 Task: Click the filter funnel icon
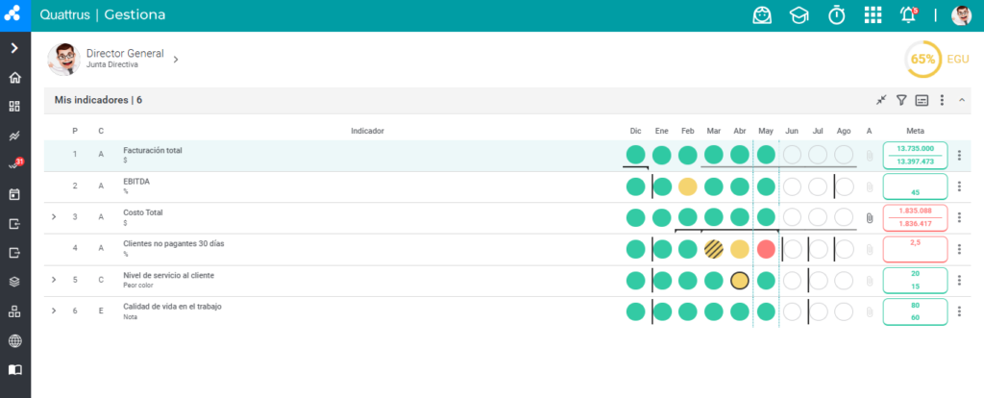pyautogui.click(x=901, y=100)
